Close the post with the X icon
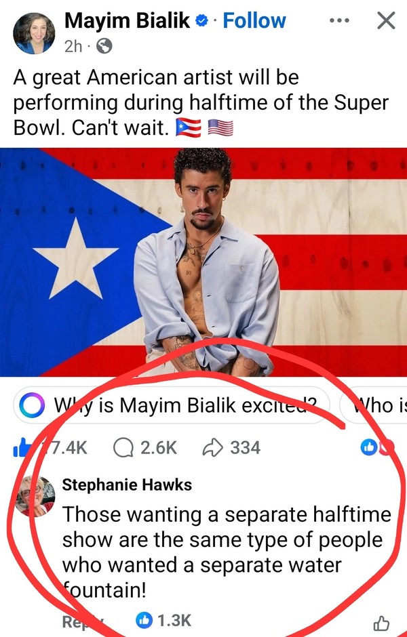Viewport: 407px width, 637px height. (x=386, y=21)
